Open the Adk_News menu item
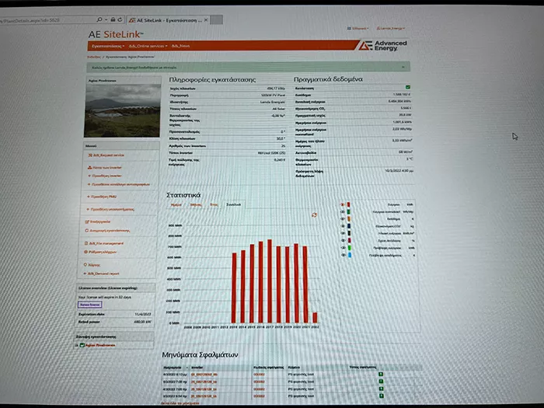 pos(181,47)
